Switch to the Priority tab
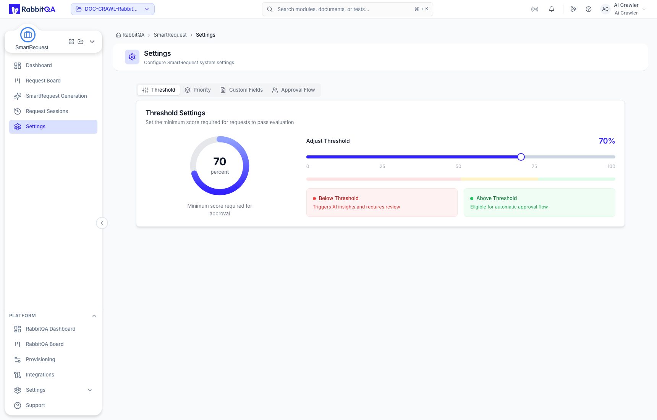Image resolution: width=657 pixels, height=420 pixels. pos(197,90)
